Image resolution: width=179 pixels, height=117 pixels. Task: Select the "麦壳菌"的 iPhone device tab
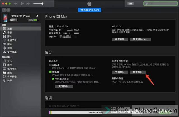(x=89, y=10)
